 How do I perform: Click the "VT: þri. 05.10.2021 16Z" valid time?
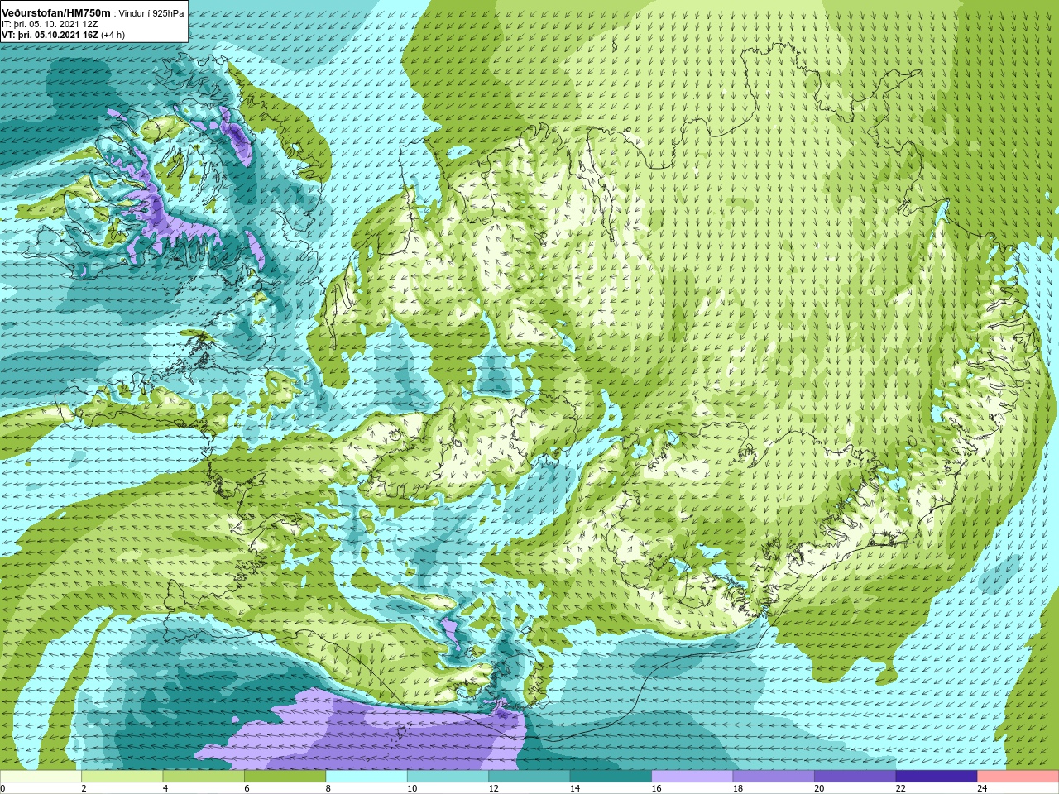coord(50,35)
